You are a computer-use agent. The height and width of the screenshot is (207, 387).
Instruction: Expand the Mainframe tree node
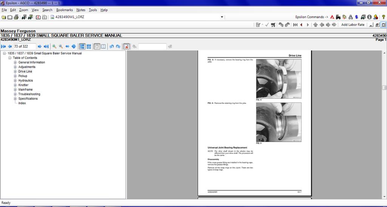tap(15, 90)
